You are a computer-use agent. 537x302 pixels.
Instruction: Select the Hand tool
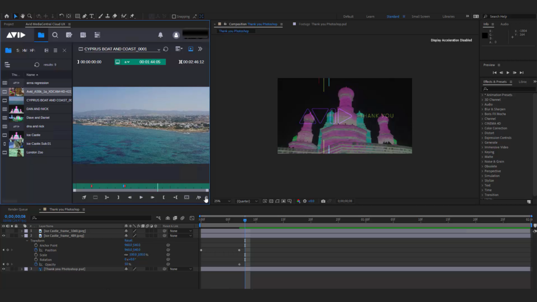(x=23, y=16)
